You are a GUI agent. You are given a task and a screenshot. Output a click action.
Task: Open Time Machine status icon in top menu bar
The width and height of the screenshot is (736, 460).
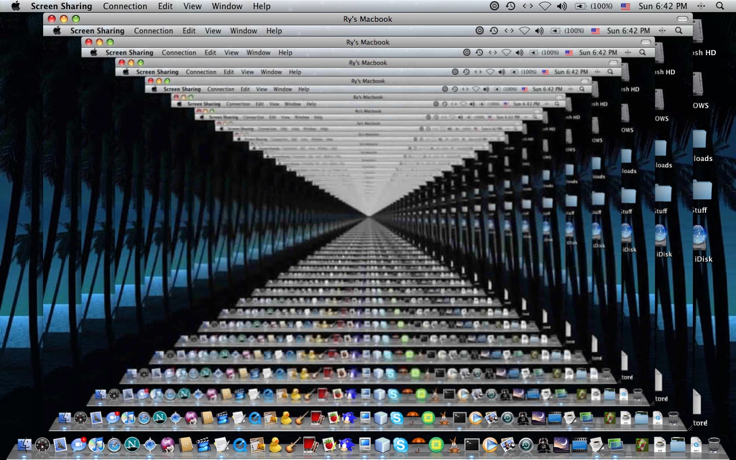point(511,6)
